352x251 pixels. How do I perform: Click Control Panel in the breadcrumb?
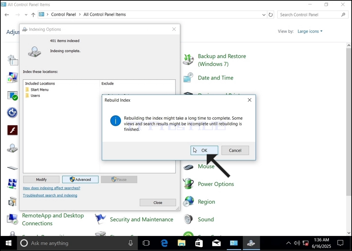[64, 14]
